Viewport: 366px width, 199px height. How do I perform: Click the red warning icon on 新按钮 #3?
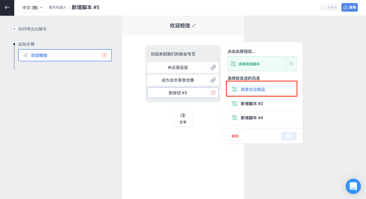[213, 93]
